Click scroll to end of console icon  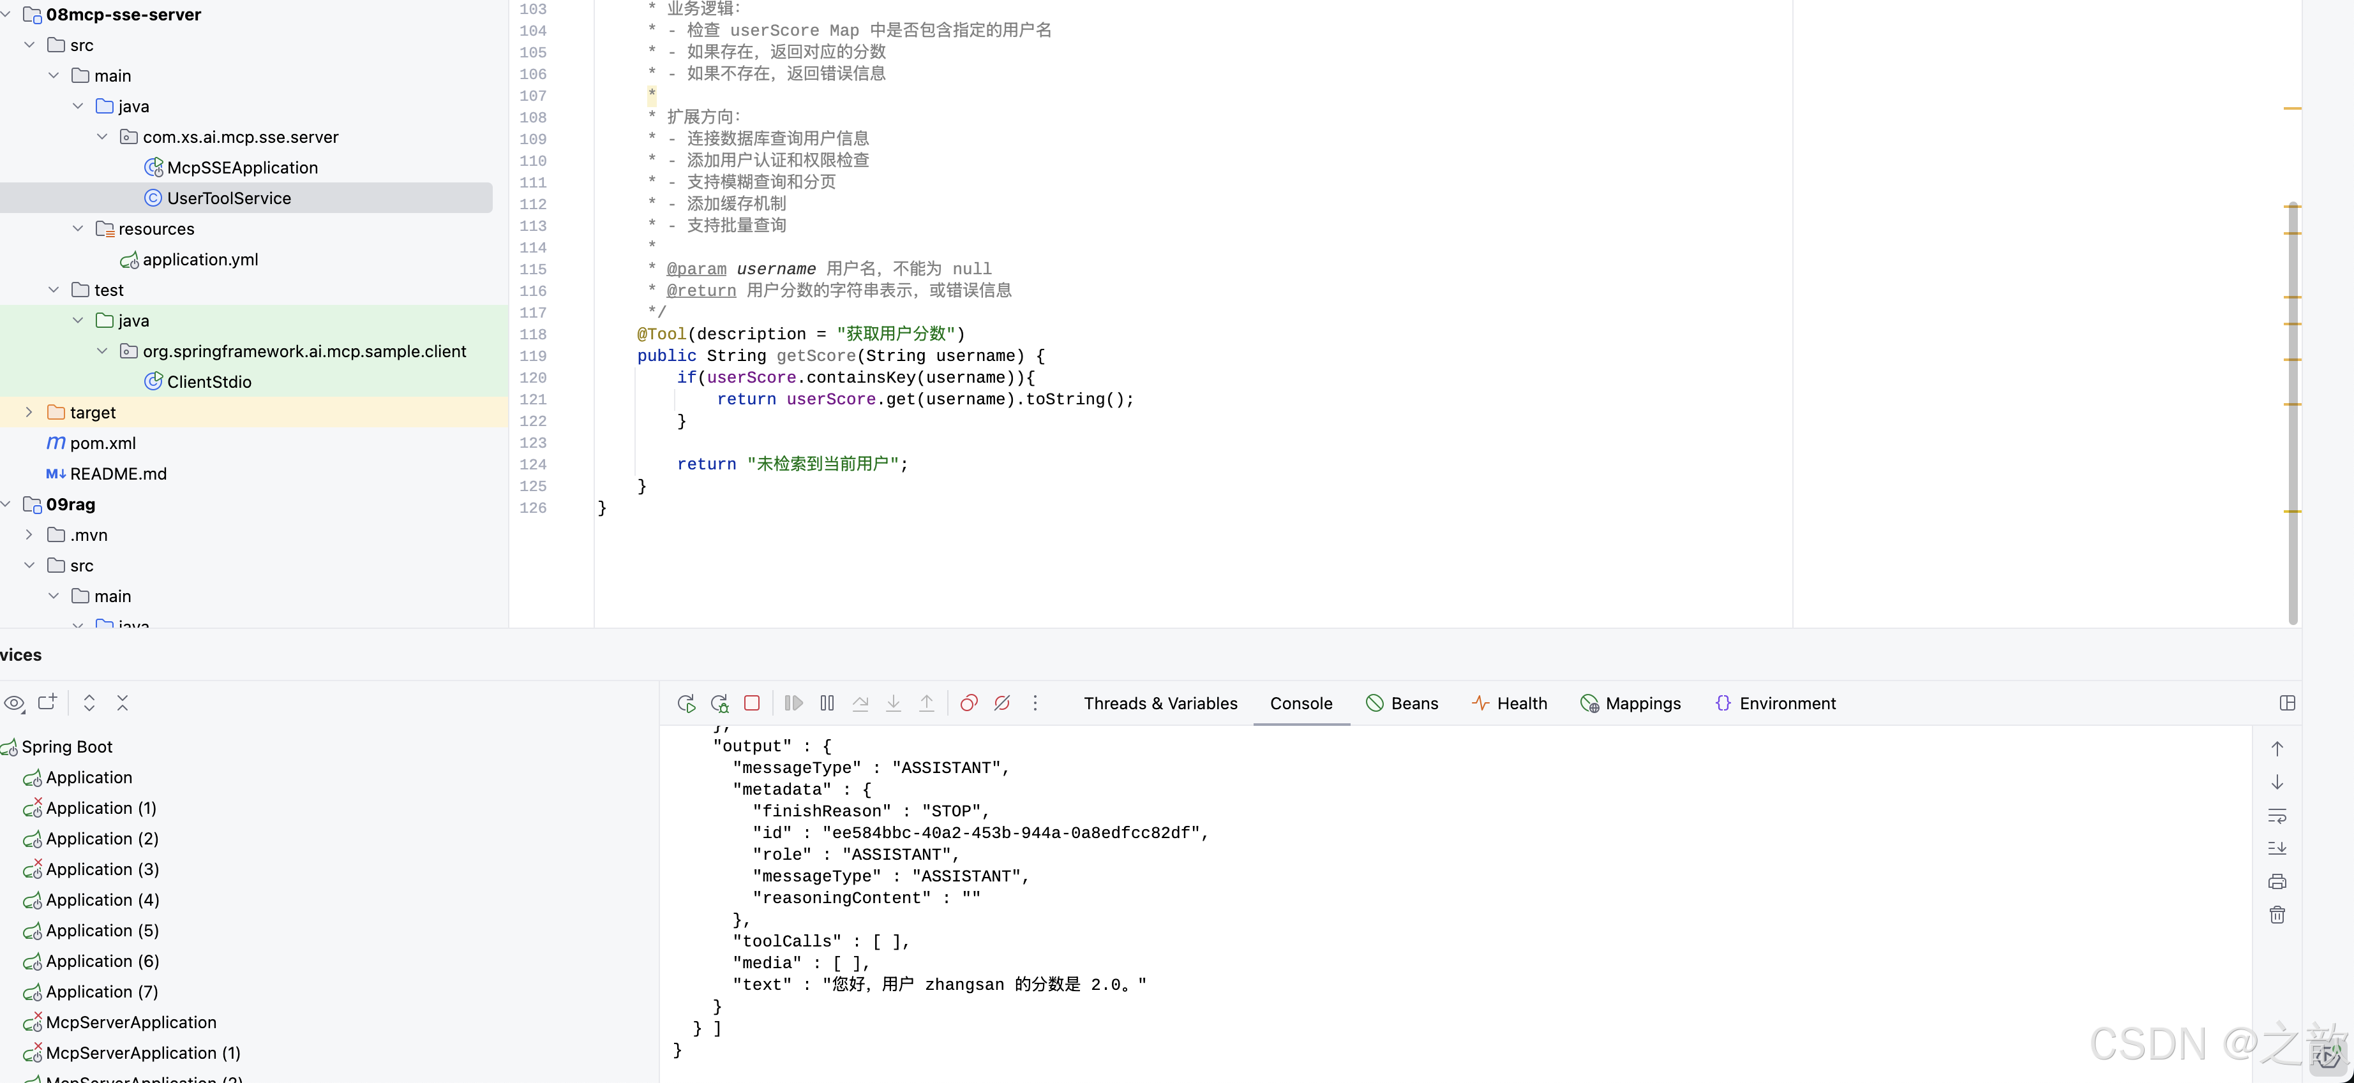(x=2276, y=848)
